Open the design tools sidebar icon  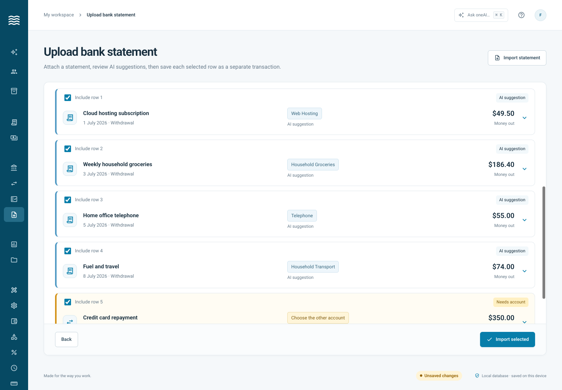pyautogui.click(x=14, y=290)
